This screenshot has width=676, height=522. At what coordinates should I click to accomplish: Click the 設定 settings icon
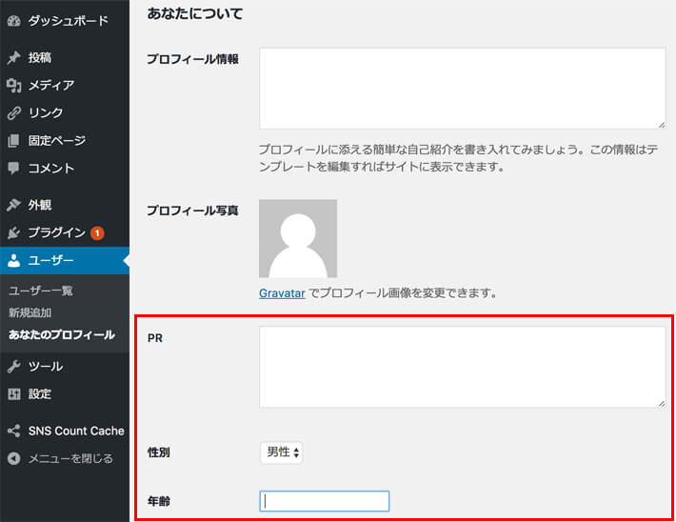click(14, 394)
